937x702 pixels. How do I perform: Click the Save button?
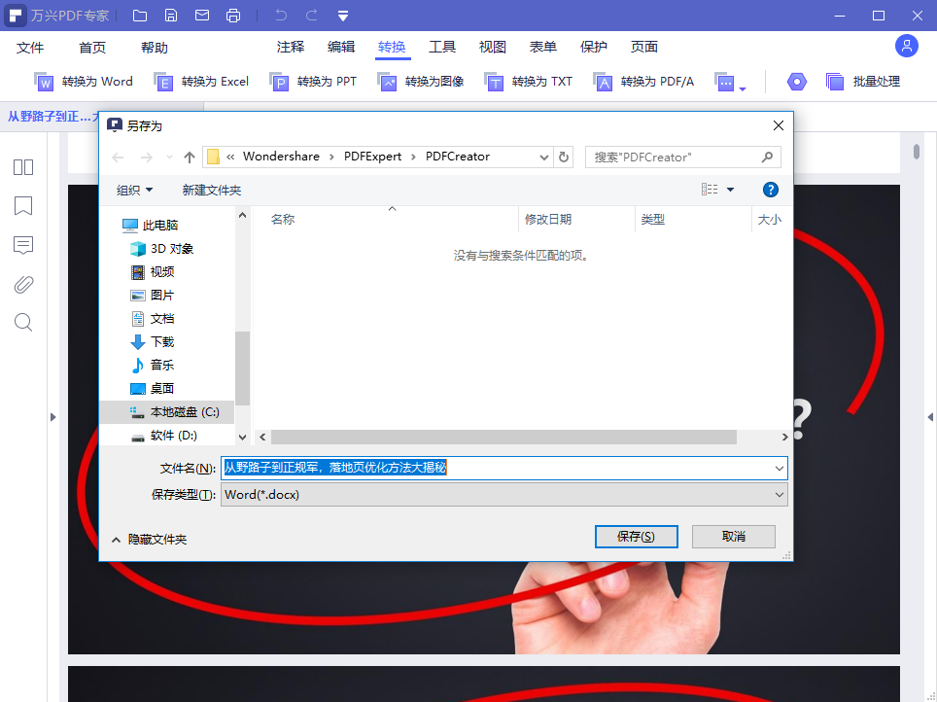[x=636, y=537]
